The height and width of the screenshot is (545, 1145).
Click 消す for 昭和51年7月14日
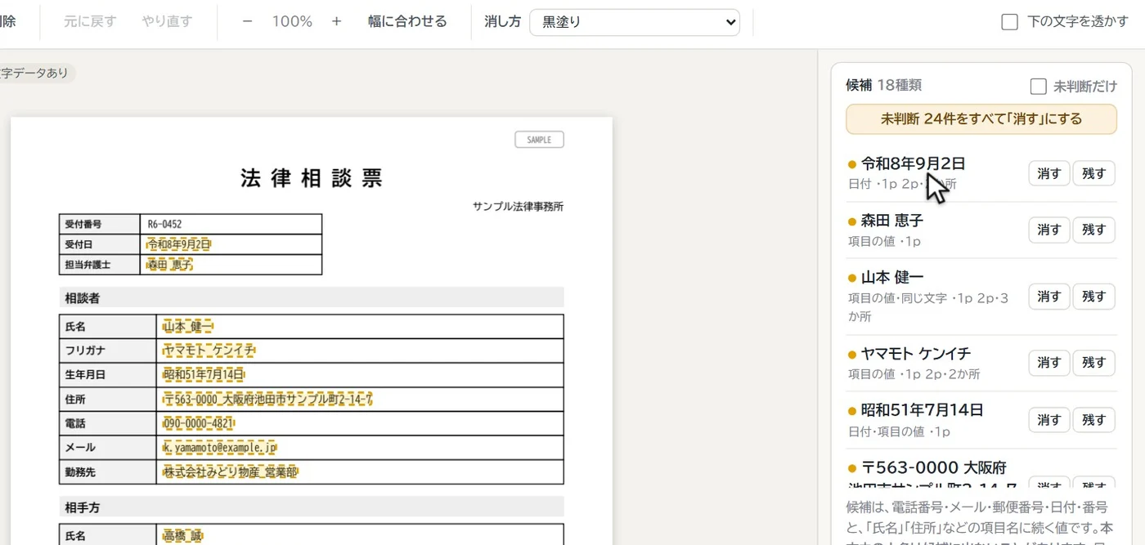coord(1049,420)
